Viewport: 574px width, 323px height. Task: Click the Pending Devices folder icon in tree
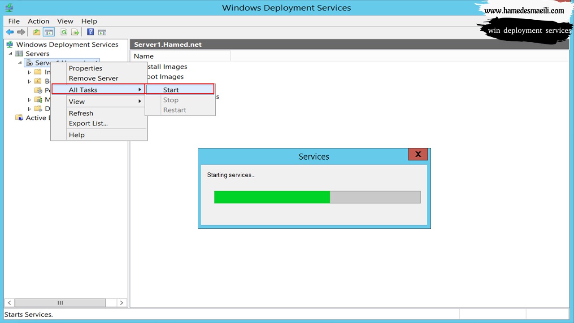38,90
